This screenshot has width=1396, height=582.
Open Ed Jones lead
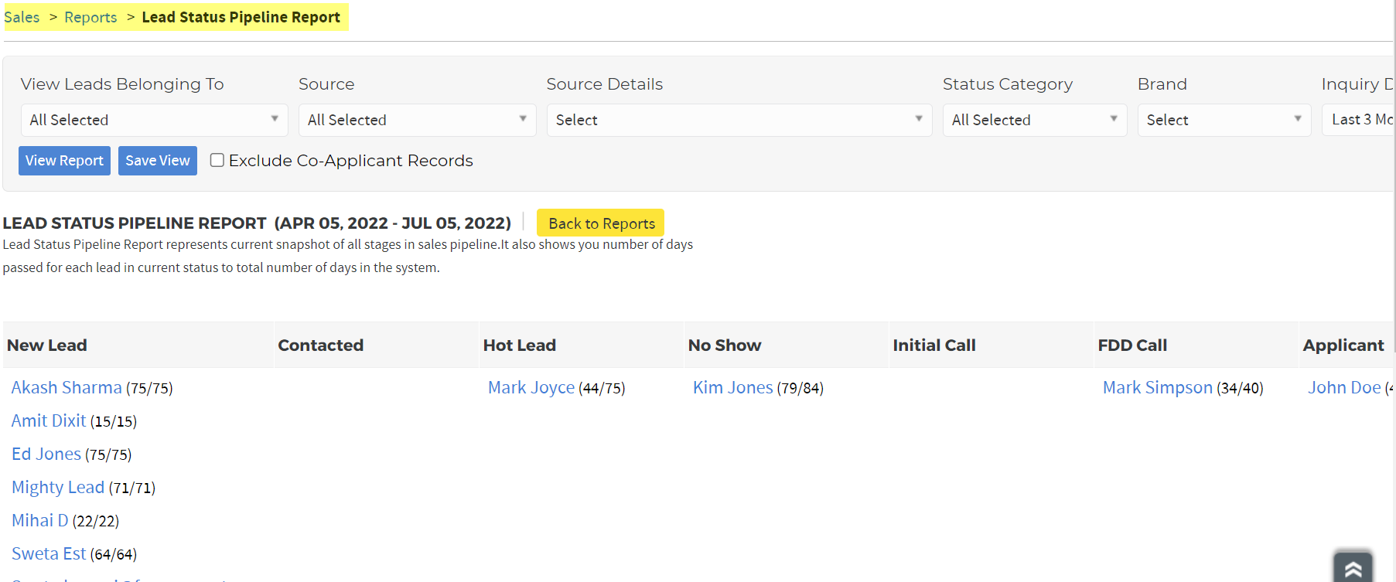point(46,454)
